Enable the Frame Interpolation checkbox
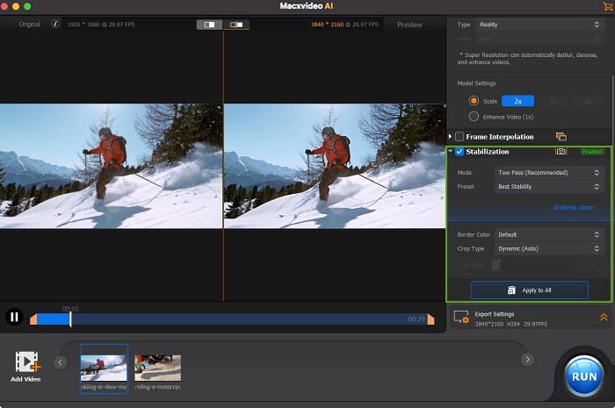615x408 pixels. click(x=459, y=137)
